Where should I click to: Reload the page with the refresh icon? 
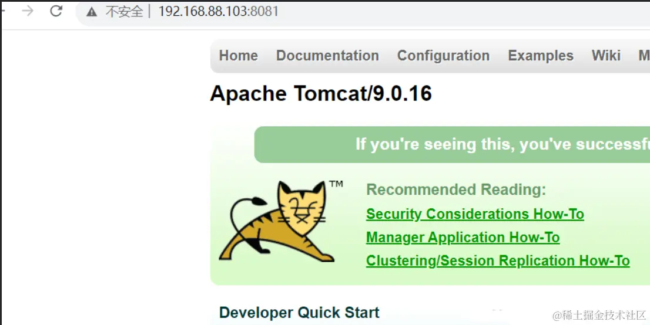pos(56,11)
